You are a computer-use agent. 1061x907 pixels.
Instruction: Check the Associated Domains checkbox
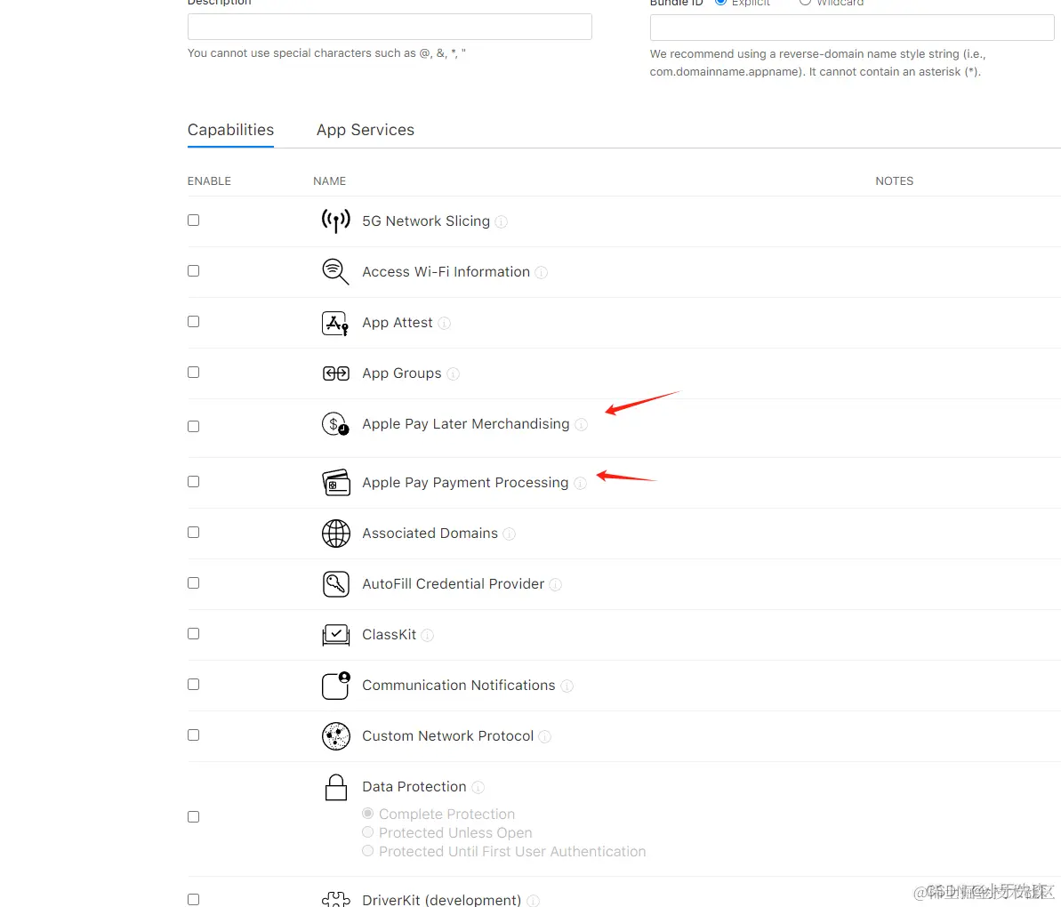(194, 533)
